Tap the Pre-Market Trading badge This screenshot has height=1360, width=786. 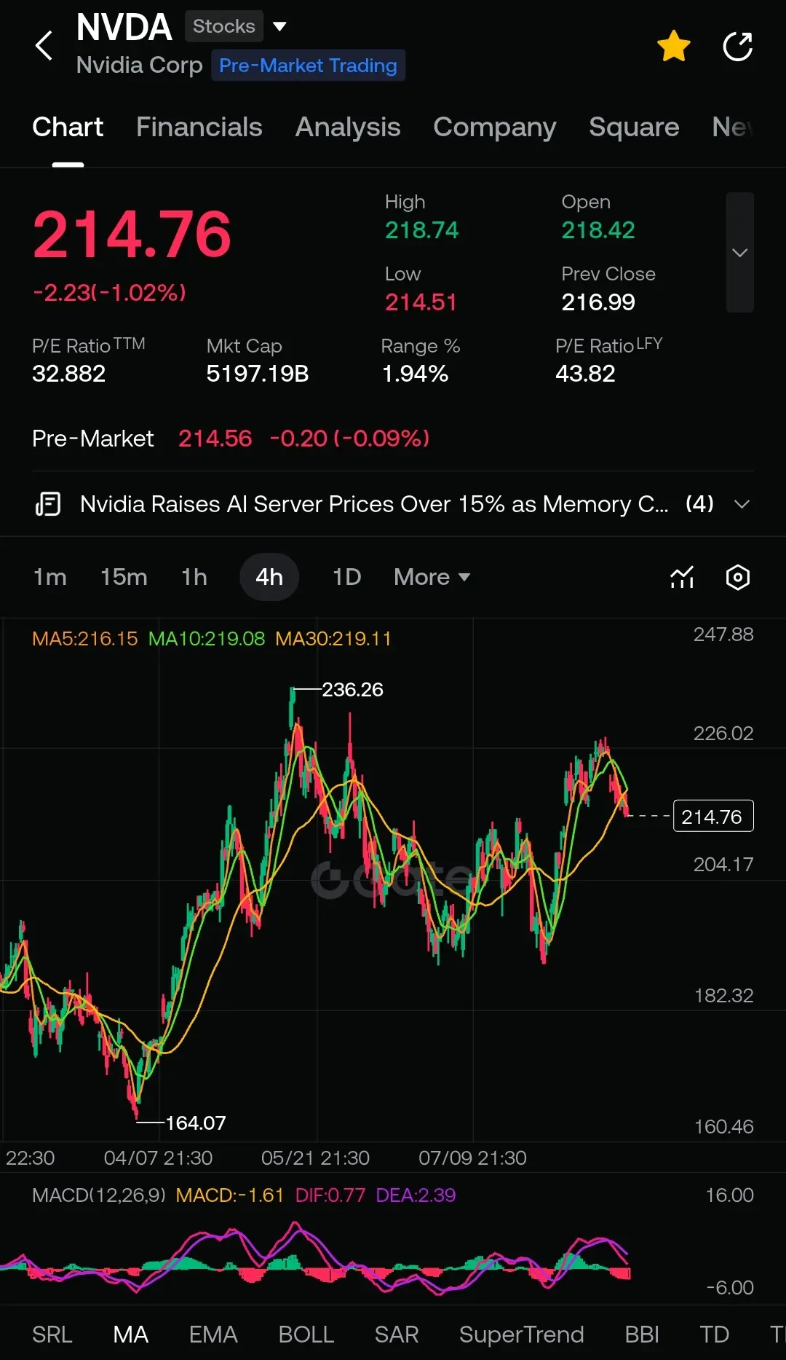click(308, 66)
